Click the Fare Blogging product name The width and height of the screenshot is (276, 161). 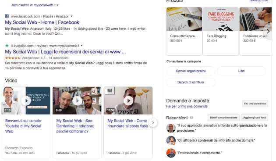point(216,36)
